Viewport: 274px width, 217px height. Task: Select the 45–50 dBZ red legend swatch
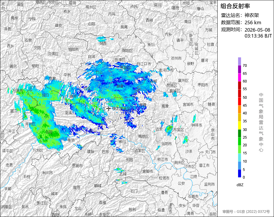click(x=239, y=101)
